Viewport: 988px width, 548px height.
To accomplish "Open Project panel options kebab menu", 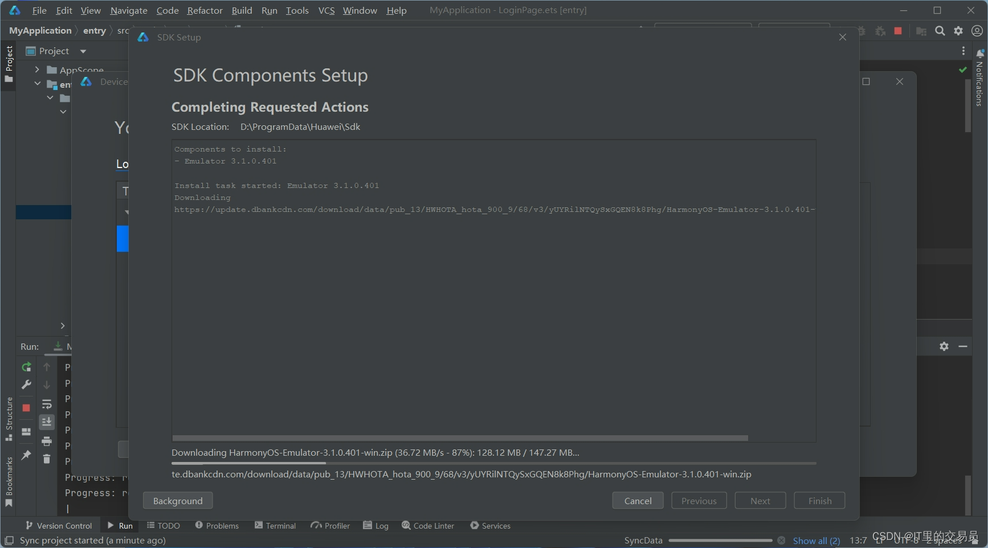I will point(963,51).
